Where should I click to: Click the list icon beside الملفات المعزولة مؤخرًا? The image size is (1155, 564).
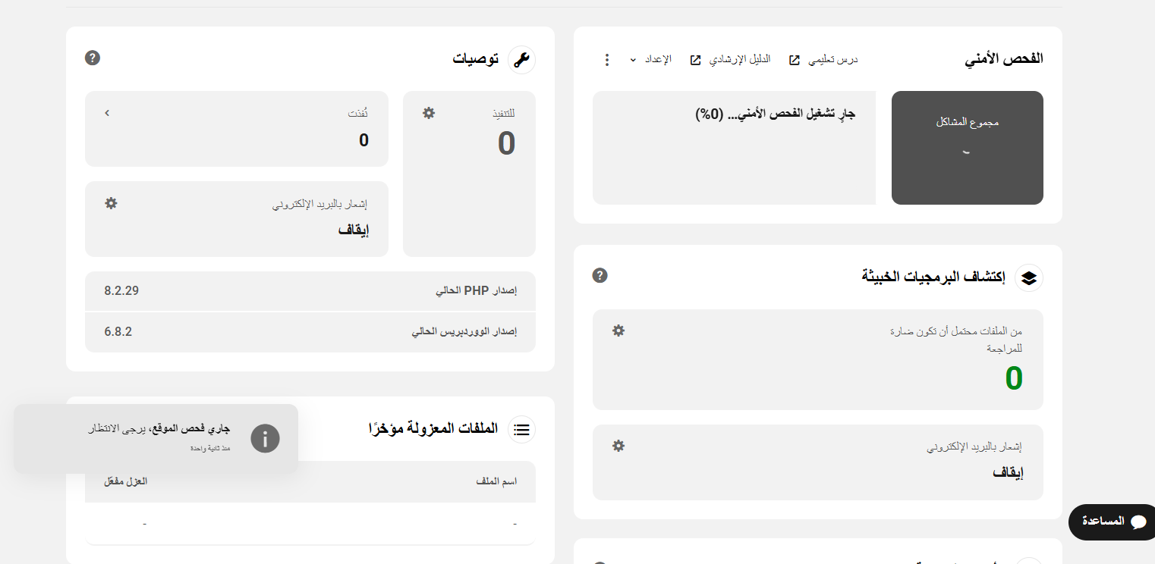click(x=521, y=429)
